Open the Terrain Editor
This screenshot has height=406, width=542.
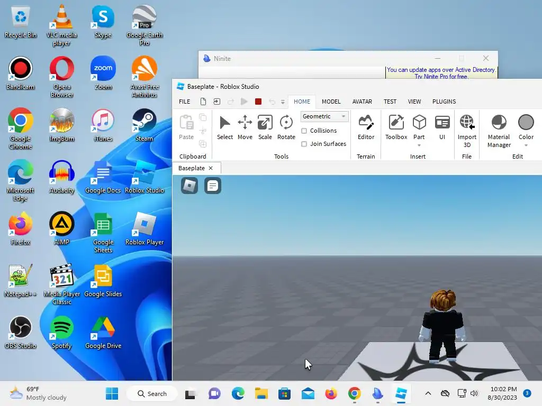pos(366,128)
